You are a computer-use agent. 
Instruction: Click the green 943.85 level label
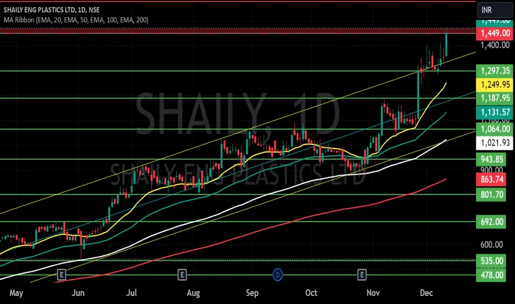tap(491, 159)
